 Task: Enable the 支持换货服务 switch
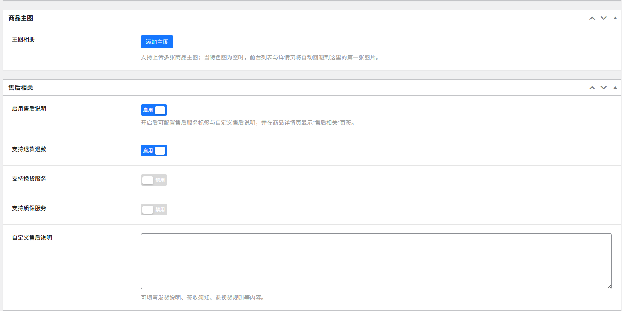point(154,180)
